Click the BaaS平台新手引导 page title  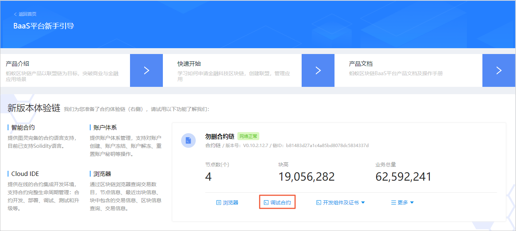pos(44,26)
